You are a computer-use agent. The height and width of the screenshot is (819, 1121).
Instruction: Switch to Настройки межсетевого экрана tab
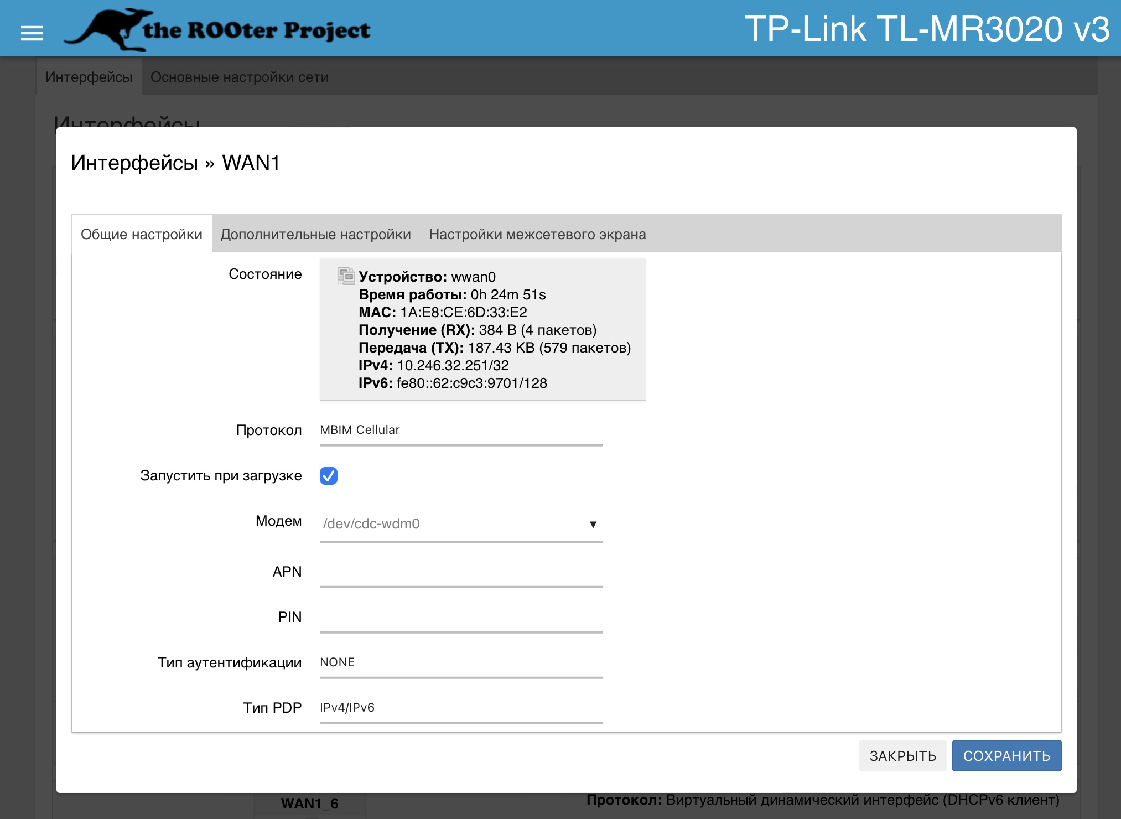tap(537, 234)
